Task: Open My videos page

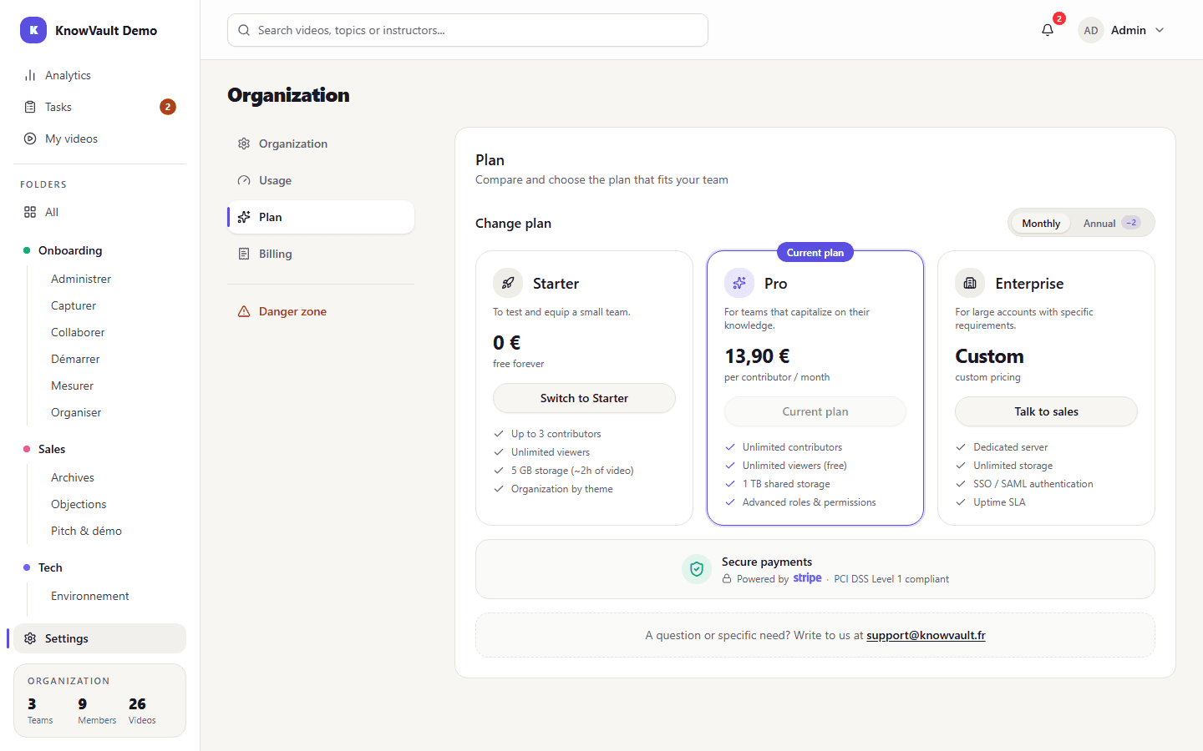Action: (x=100, y=139)
